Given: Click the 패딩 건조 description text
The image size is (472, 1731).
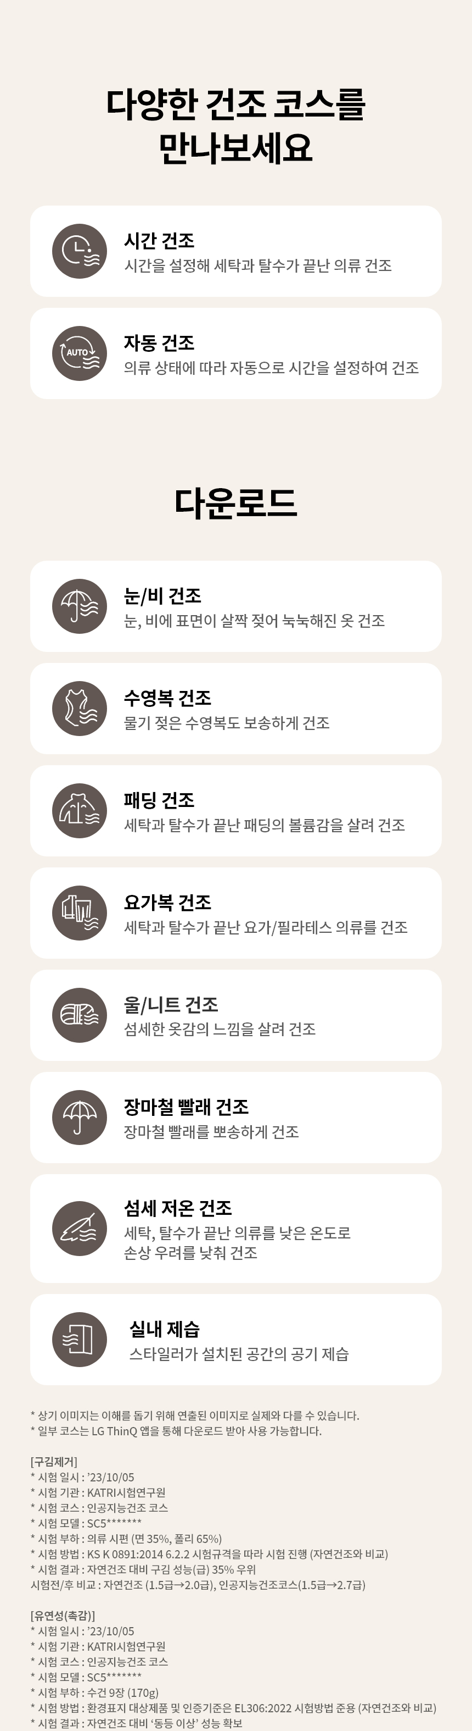Looking at the screenshot, I should 264,825.
